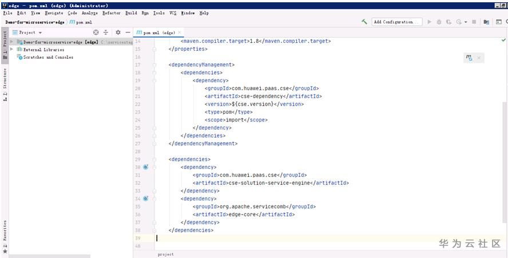Expand External Libraries tree node

tap(11, 49)
